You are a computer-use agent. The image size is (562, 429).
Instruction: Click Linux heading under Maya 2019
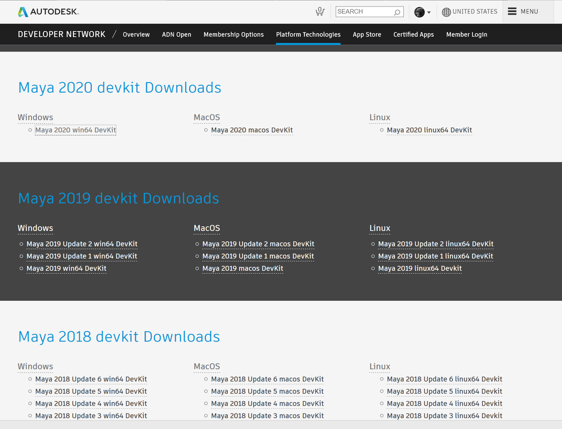(380, 228)
